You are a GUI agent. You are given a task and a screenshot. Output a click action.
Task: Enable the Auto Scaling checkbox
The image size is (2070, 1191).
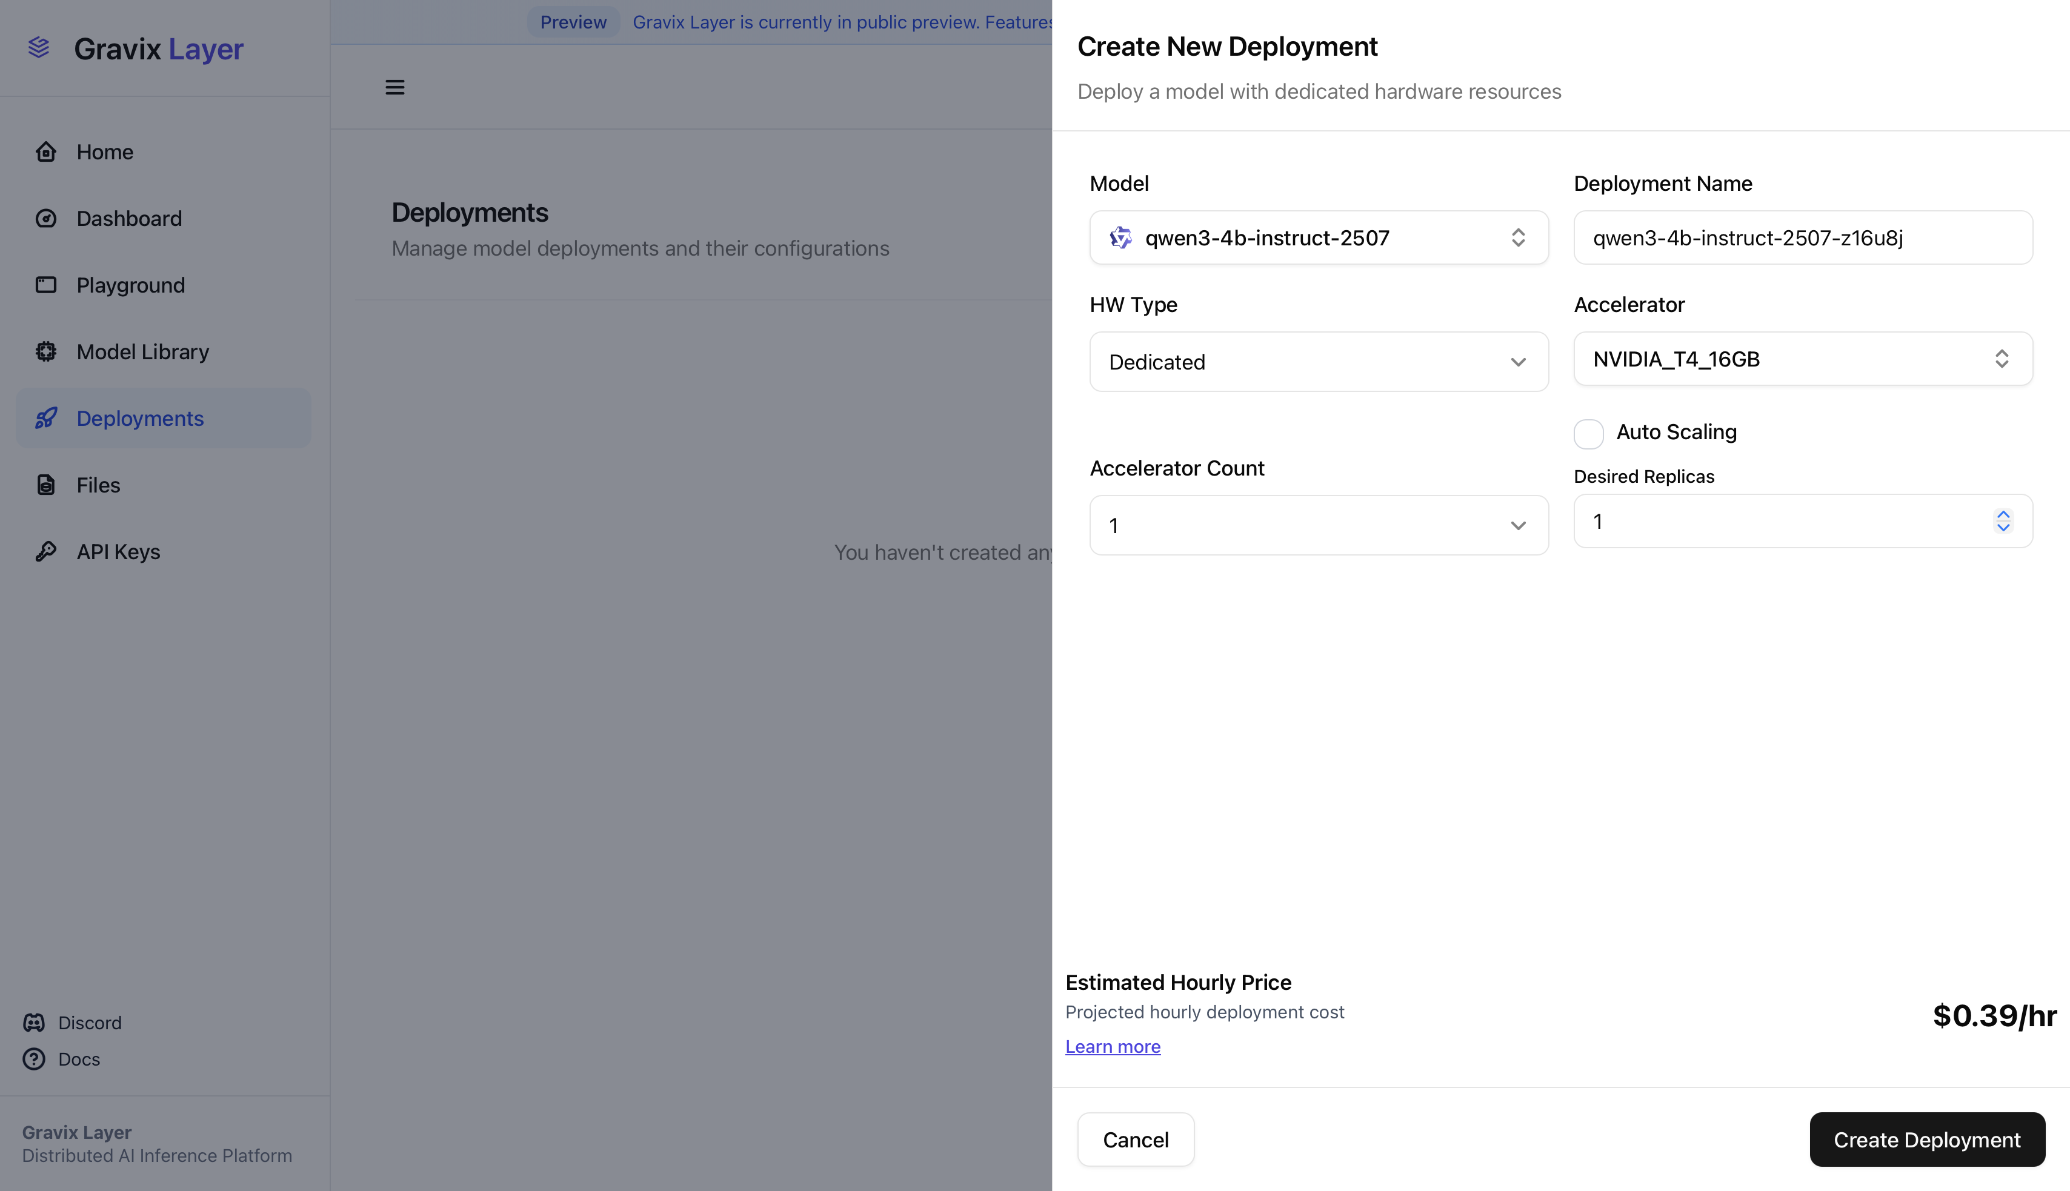click(1588, 434)
